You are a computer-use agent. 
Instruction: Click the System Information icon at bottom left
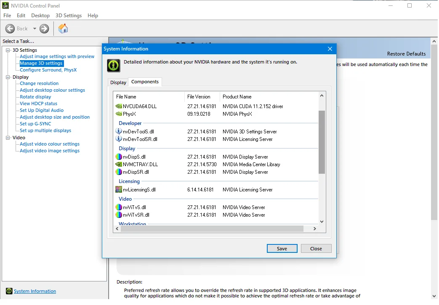[9, 291]
